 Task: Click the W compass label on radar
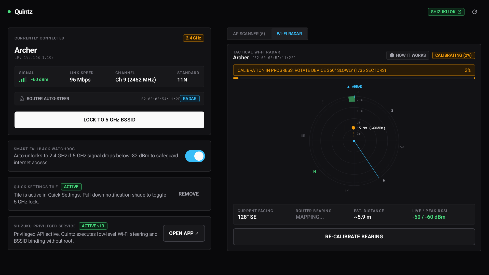pyautogui.click(x=384, y=180)
